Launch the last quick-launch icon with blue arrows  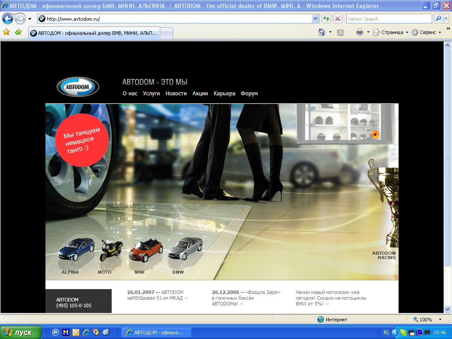106,332
